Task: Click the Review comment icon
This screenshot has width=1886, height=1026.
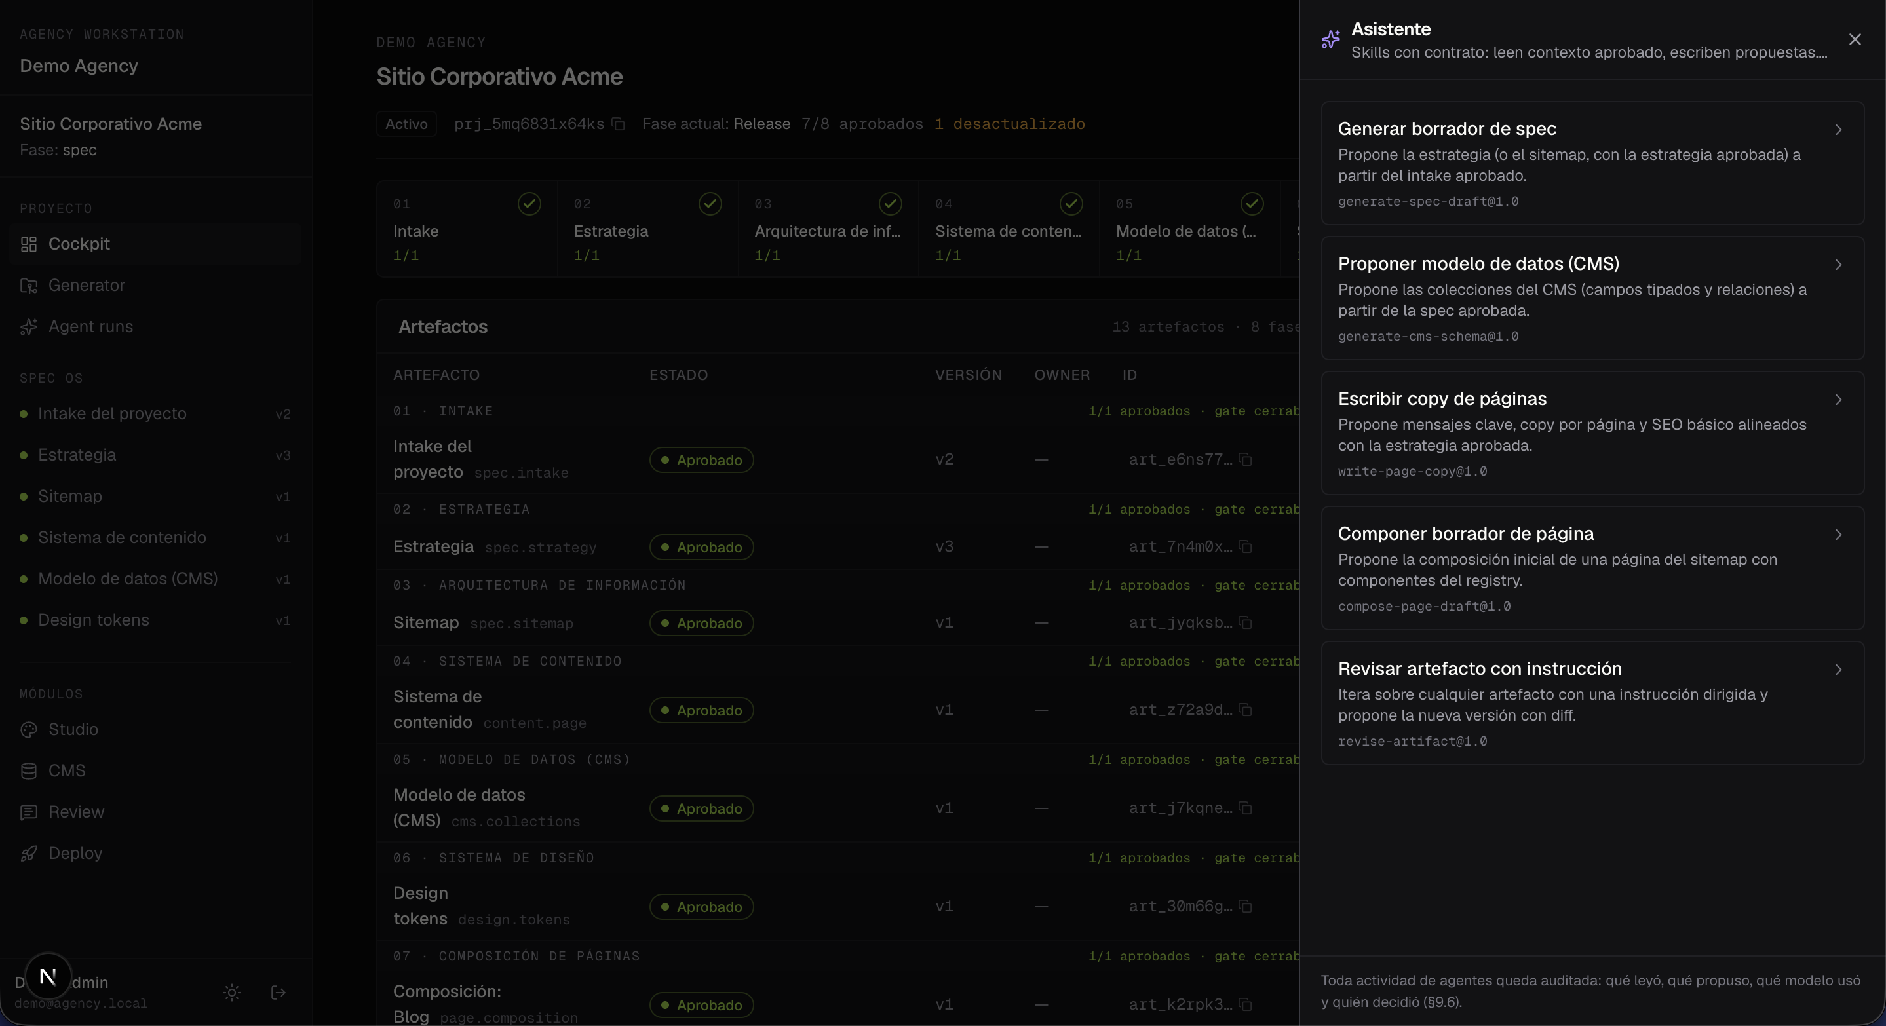Action: coord(29,812)
